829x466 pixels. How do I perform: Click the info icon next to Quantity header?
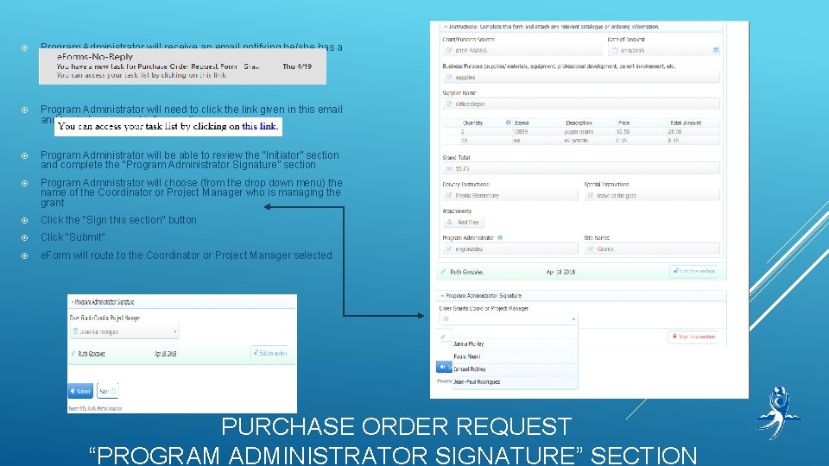(x=508, y=123)
